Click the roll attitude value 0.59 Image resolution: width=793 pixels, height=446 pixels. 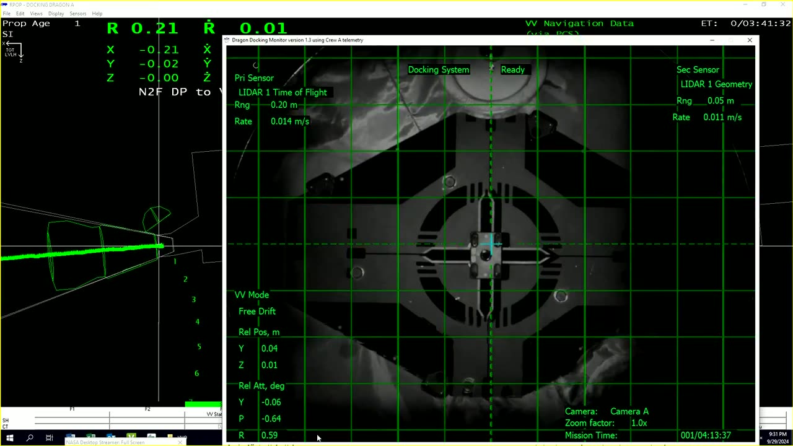[x=269, y=435]
